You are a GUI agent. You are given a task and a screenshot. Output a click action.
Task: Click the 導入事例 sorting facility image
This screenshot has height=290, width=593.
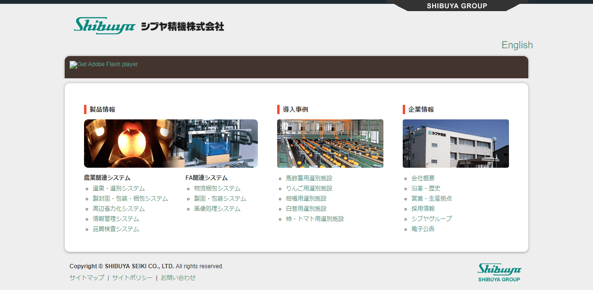330,144
